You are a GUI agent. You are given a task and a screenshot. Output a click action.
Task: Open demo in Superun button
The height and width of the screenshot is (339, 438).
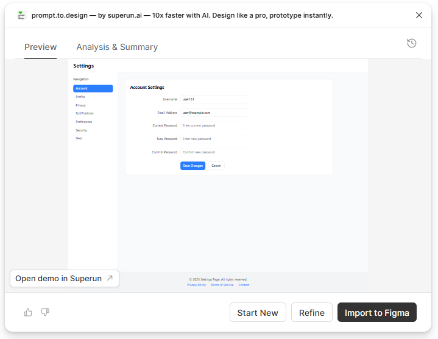click(x=65, y=279)
